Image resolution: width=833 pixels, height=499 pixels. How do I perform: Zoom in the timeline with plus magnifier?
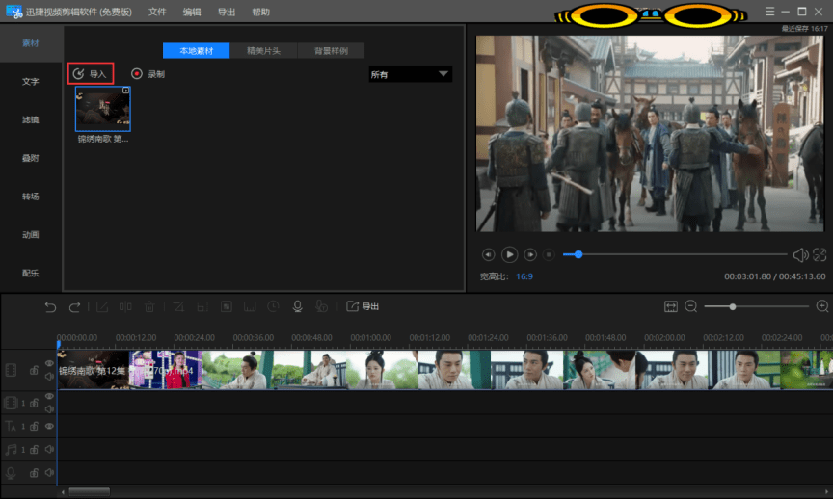click(822, 306)
